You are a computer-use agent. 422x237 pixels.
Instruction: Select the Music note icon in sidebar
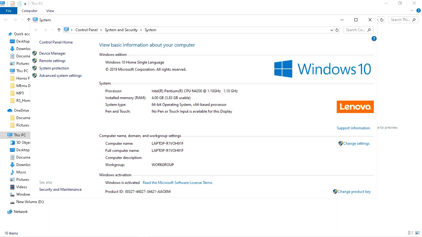coord(12,172)
